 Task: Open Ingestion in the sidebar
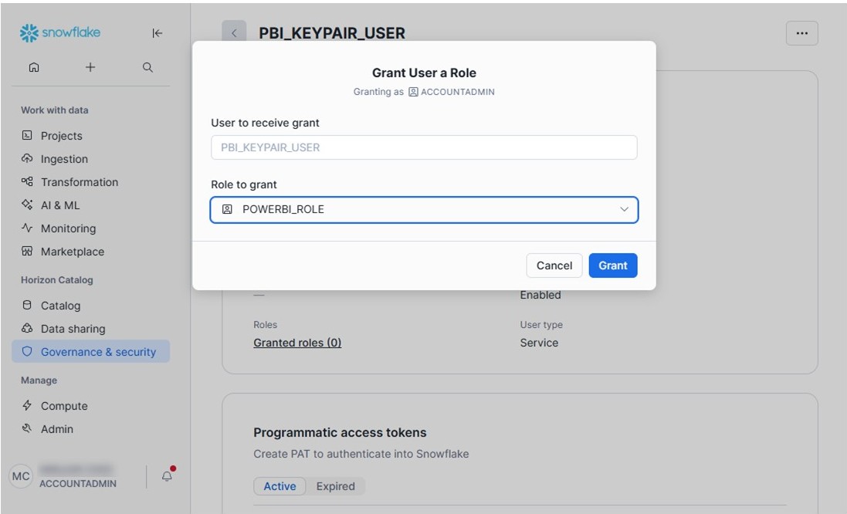point(64,159)
